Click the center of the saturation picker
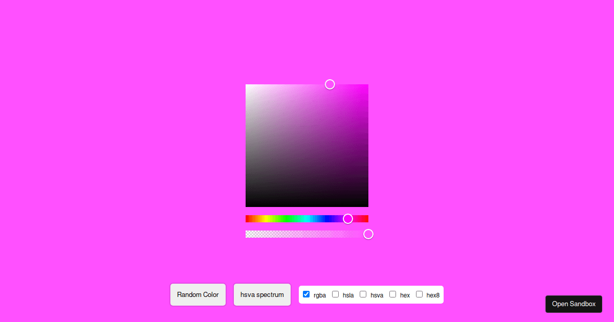The width and height of the screenshot is (614, 322). pyautogui.click(x=307, y=145)
